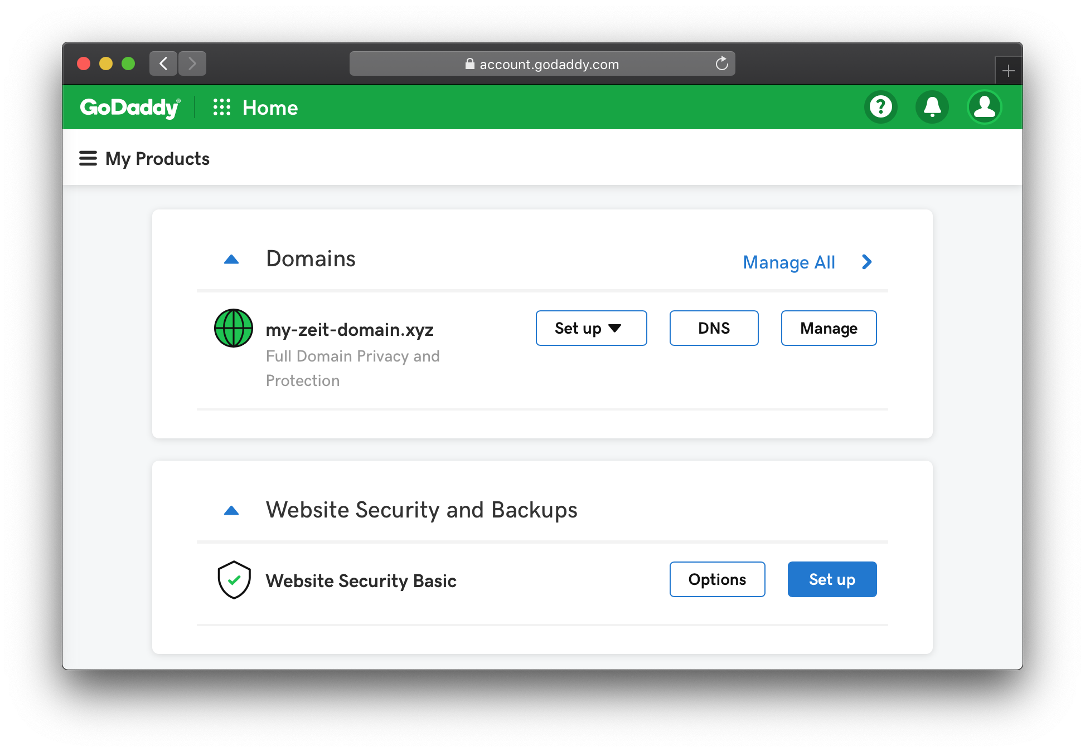Click the Website Security shield icon
Screen dimensions: 1085x752
click(234, 580)
